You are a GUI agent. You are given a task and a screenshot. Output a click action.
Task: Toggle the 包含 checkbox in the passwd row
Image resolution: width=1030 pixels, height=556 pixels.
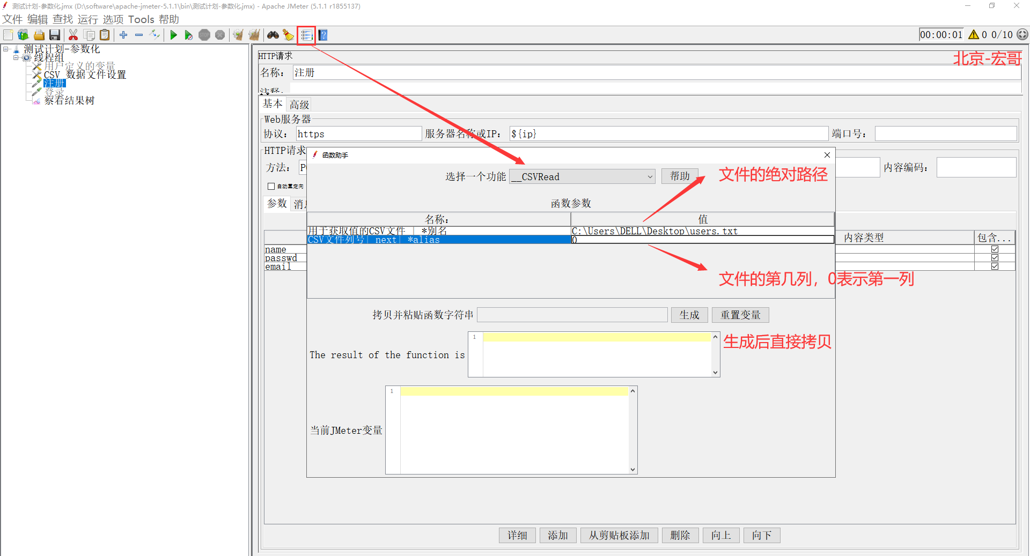995,258
